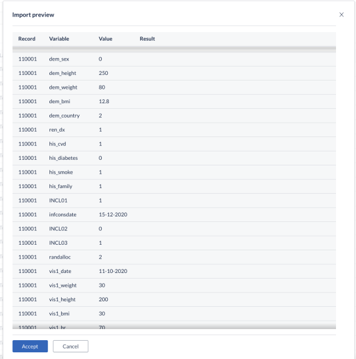
Task: Click the value 2 for randalloc
Action: (100, 257)
